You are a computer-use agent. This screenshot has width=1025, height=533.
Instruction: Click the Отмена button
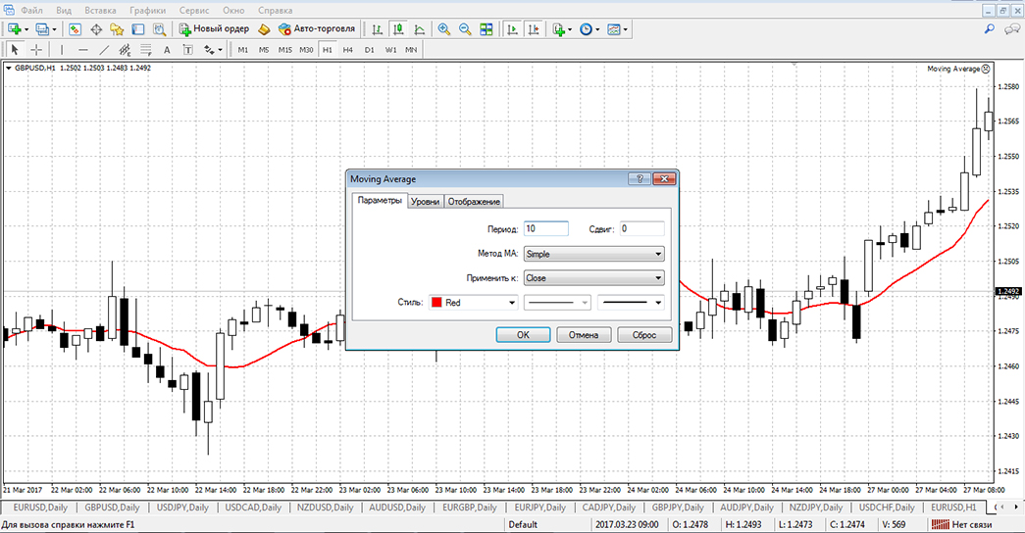[x=583, y=334]
